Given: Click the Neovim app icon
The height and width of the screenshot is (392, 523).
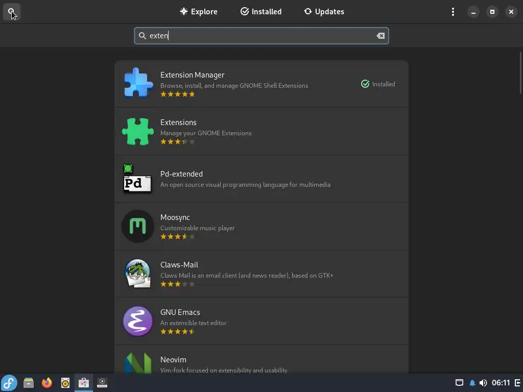Looking at the screenshot, I should (138, 363).
